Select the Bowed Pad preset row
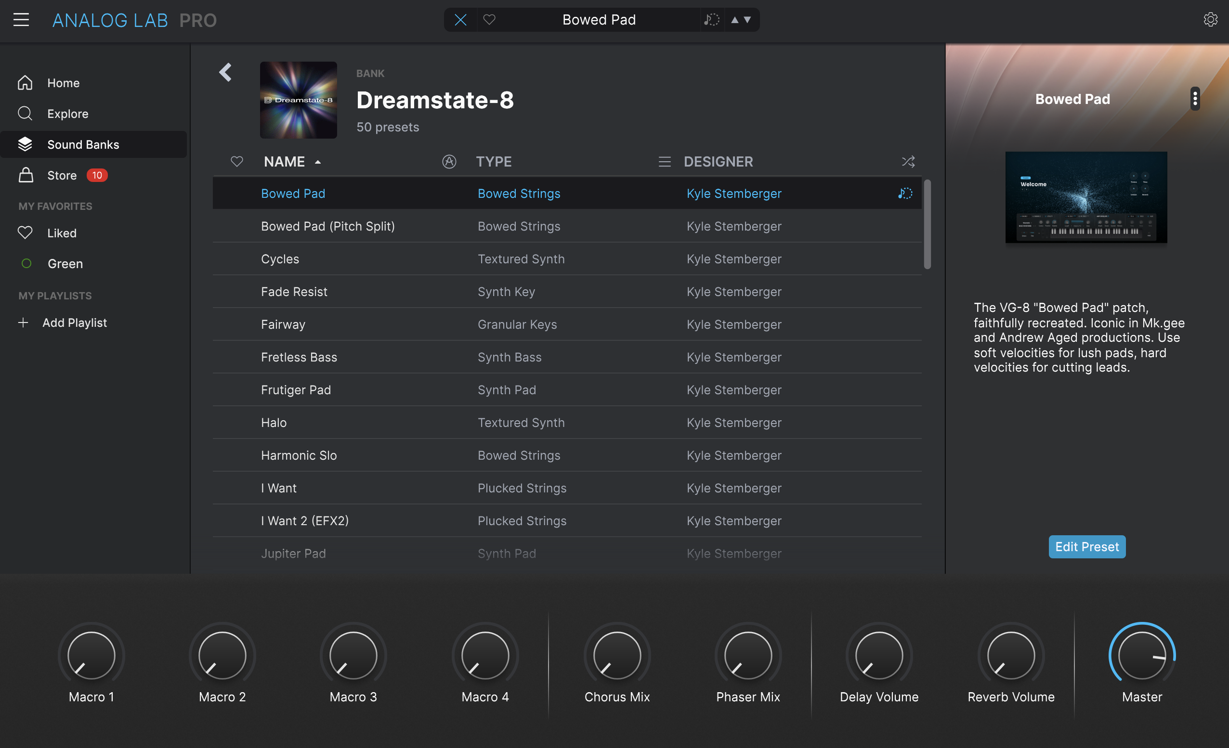The height and width of the screenshot is (748, 1229). pyautogui.click(x=567, y=193)
